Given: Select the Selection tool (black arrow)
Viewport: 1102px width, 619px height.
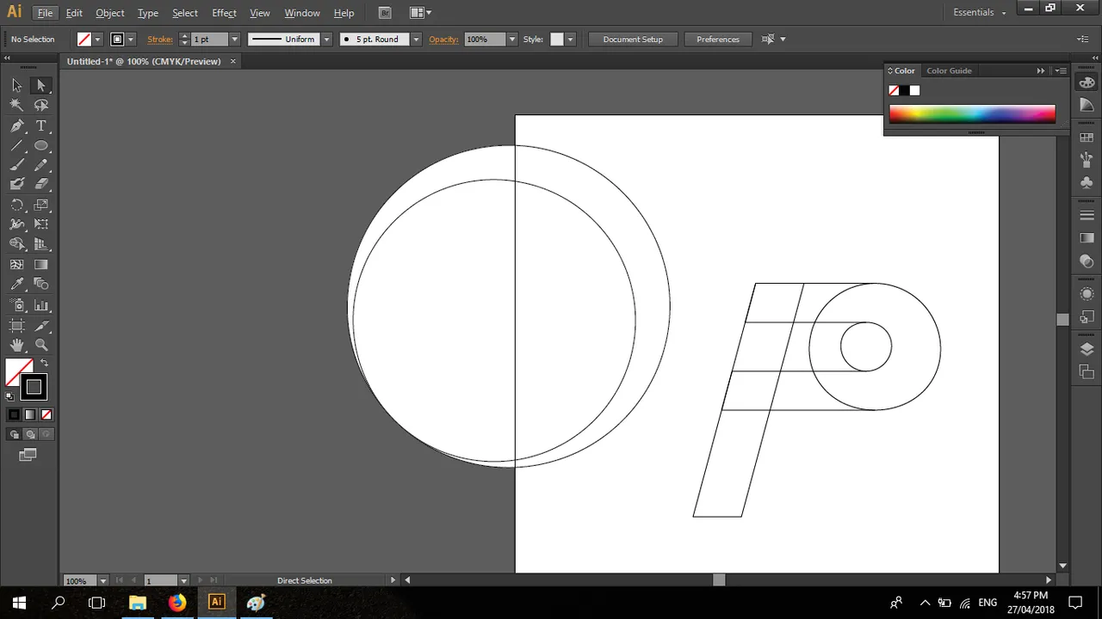Looking at the screenshot, I should click(16, 85).
